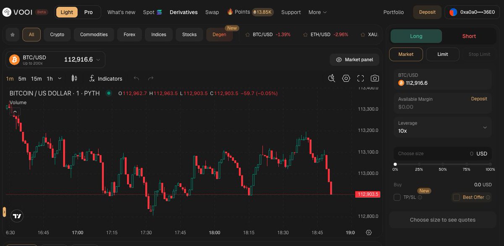Image resolution: width=504 pixels, height=246 pixels.
Task: Click the Bitcoin icon in order panel
Action: pyautogui.click(x=401, y=83)
